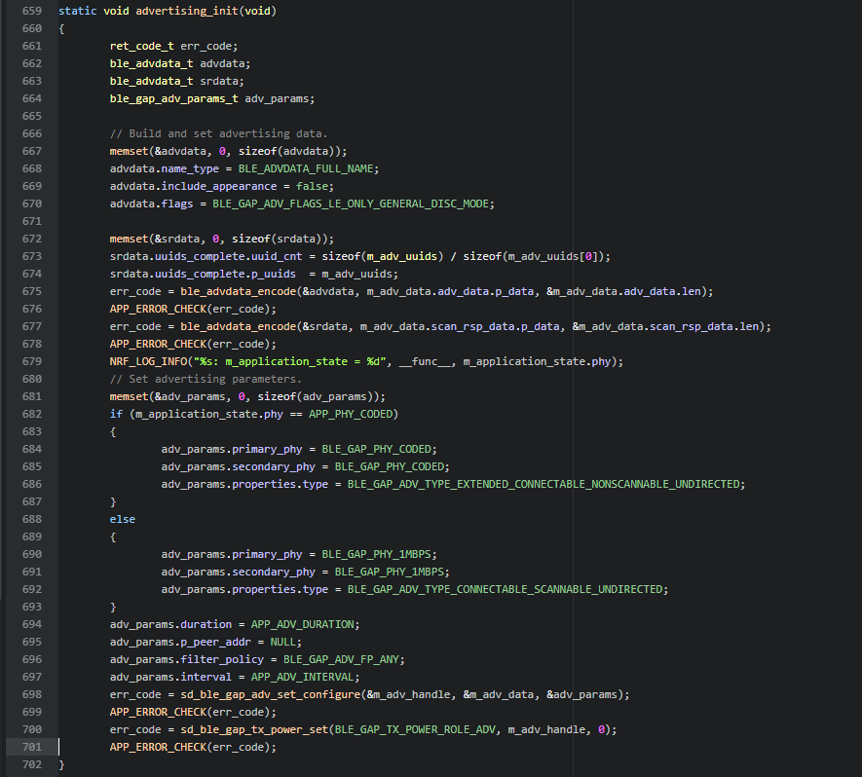Click the else keyword
Image resolution: width=862 pixels, height=777 pixels.
tap(122, 519)
